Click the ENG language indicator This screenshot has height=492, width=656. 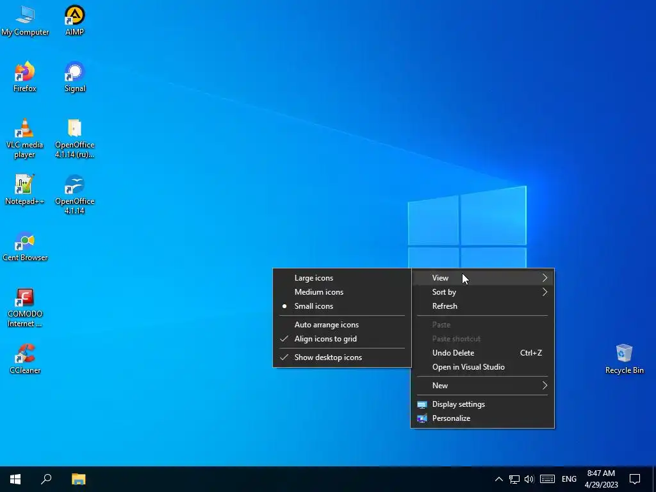click(x=569, y=479)
